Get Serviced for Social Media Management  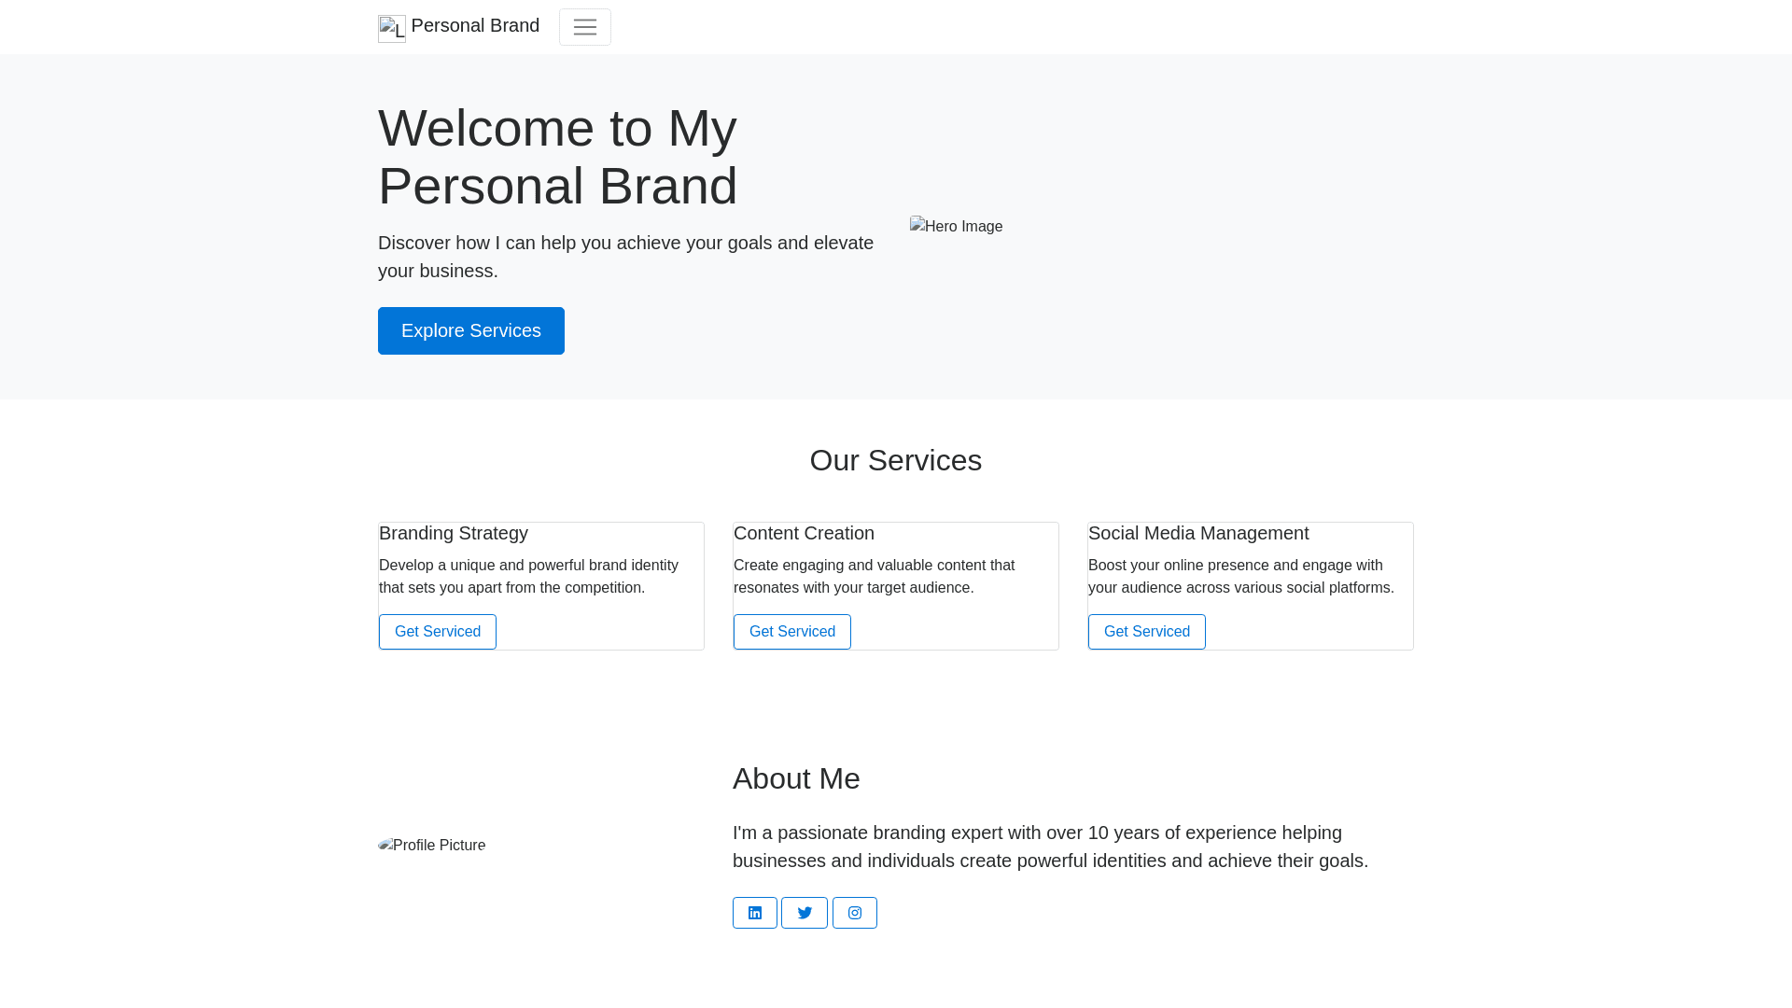1147,632
